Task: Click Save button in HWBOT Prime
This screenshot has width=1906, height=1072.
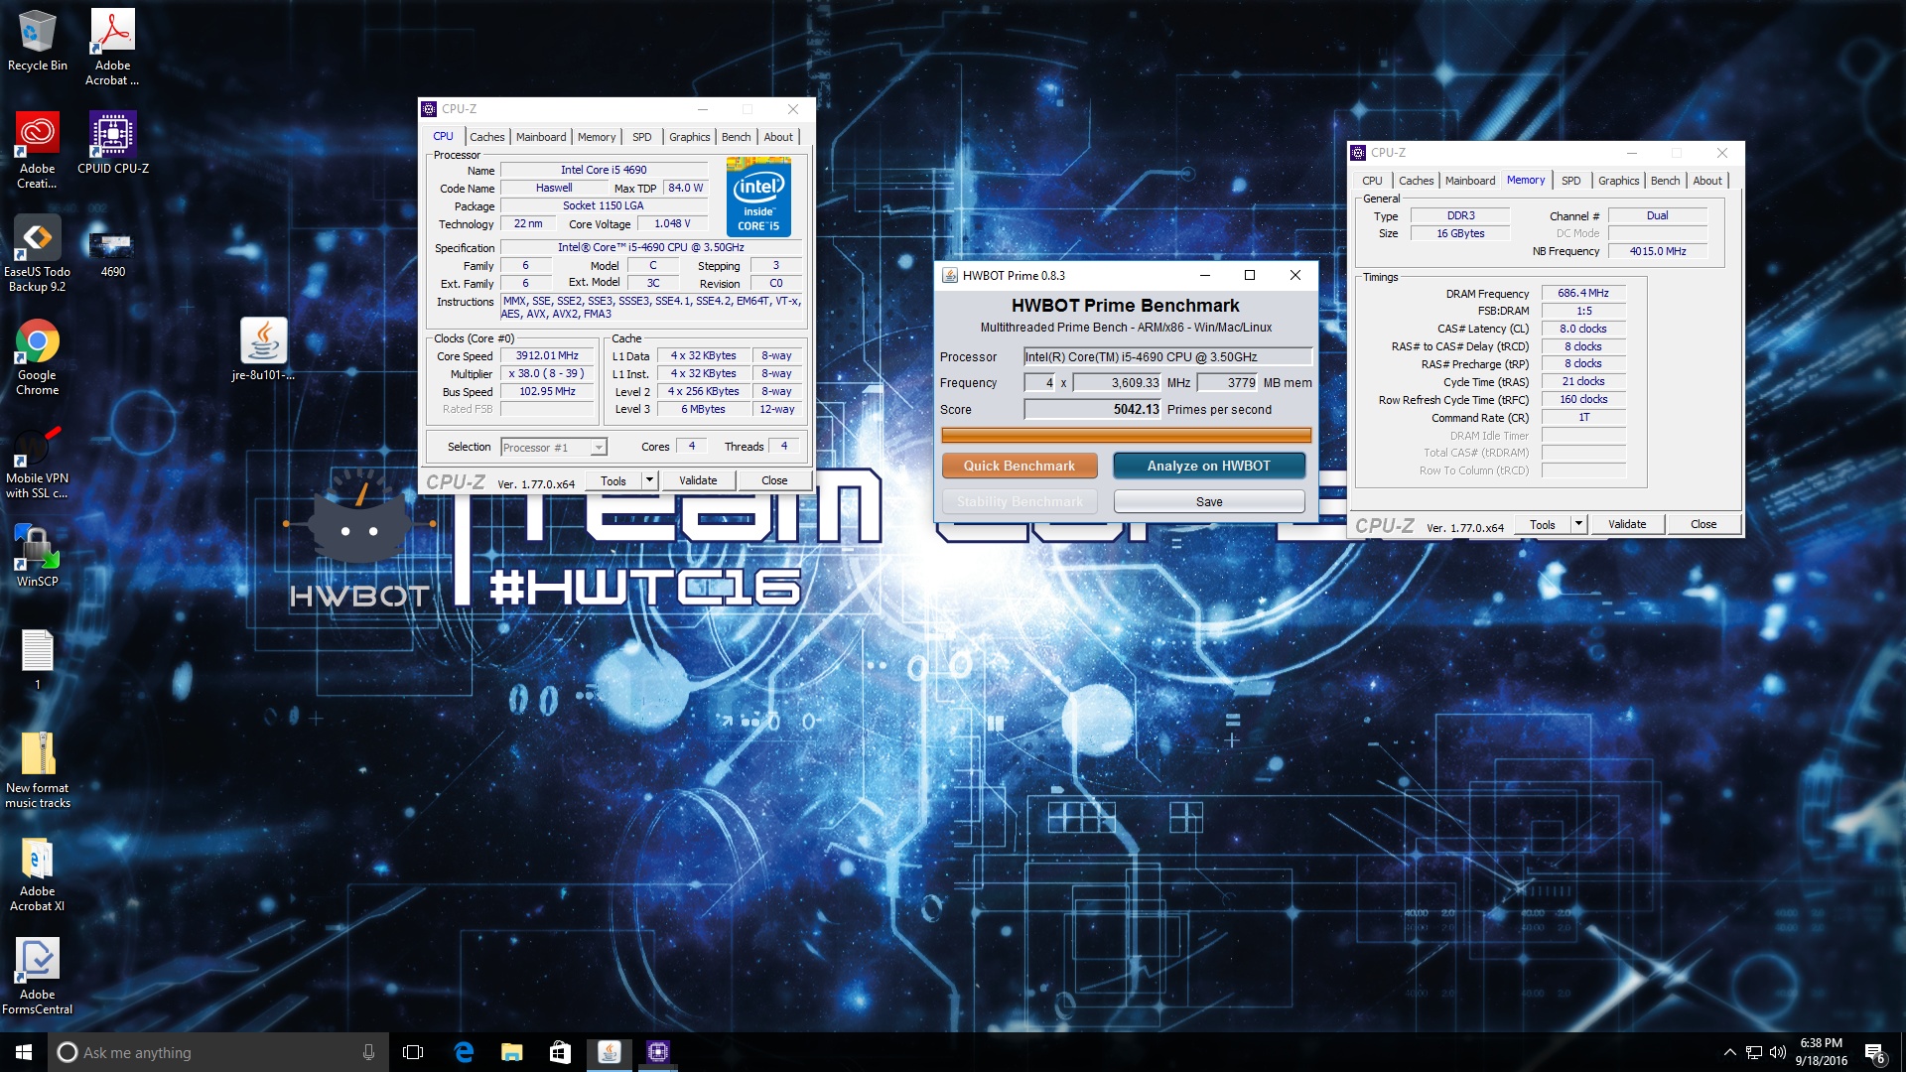Action: (1209, 501)
